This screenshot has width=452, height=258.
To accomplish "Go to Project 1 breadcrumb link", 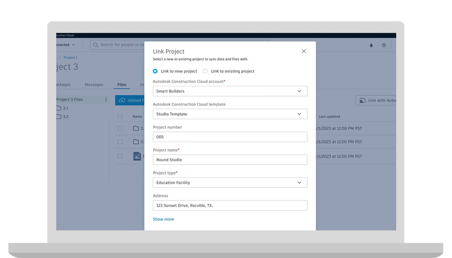I will (x=70, y=58).
